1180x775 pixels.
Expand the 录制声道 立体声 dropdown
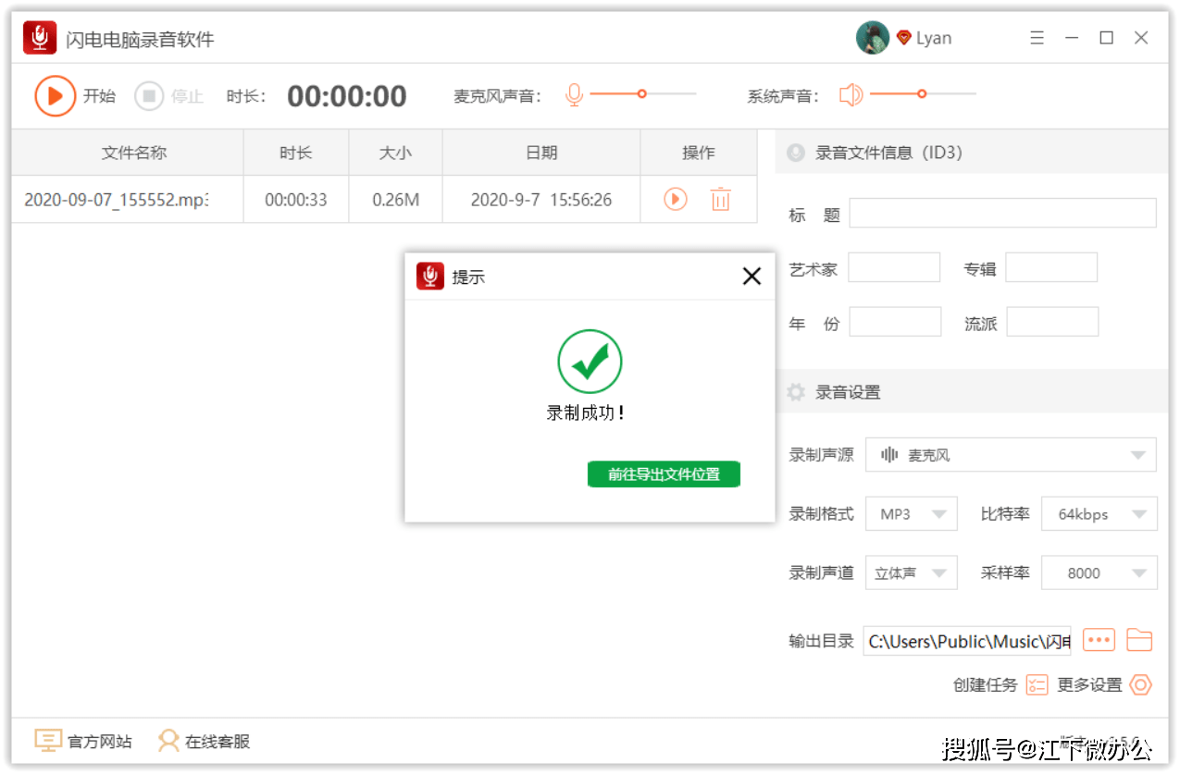coord(912,572)
